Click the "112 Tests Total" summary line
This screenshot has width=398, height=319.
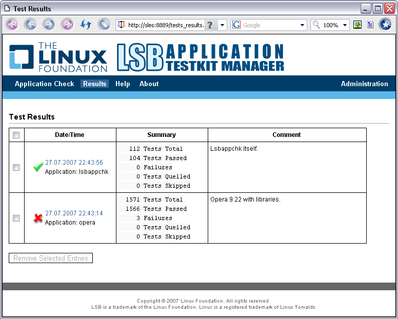pyautogui.click(x=156, y=149)
